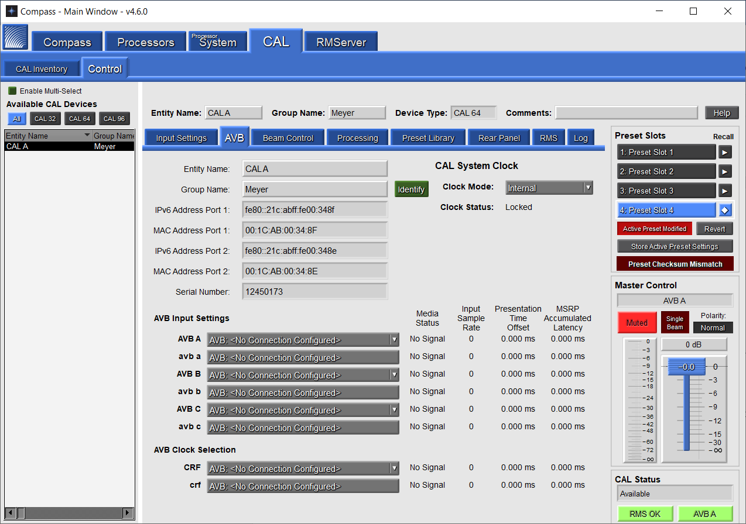Click the Identify button

click(411, 189)
